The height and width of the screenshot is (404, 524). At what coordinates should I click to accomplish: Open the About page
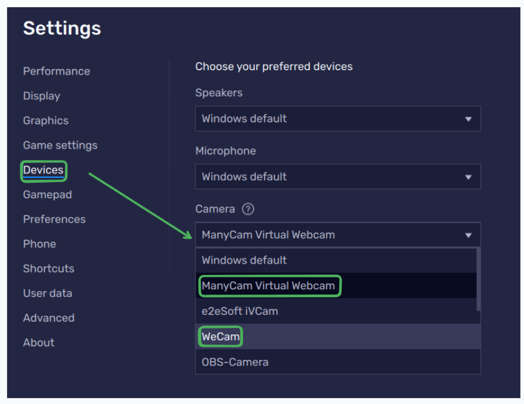tap(38, 342)
